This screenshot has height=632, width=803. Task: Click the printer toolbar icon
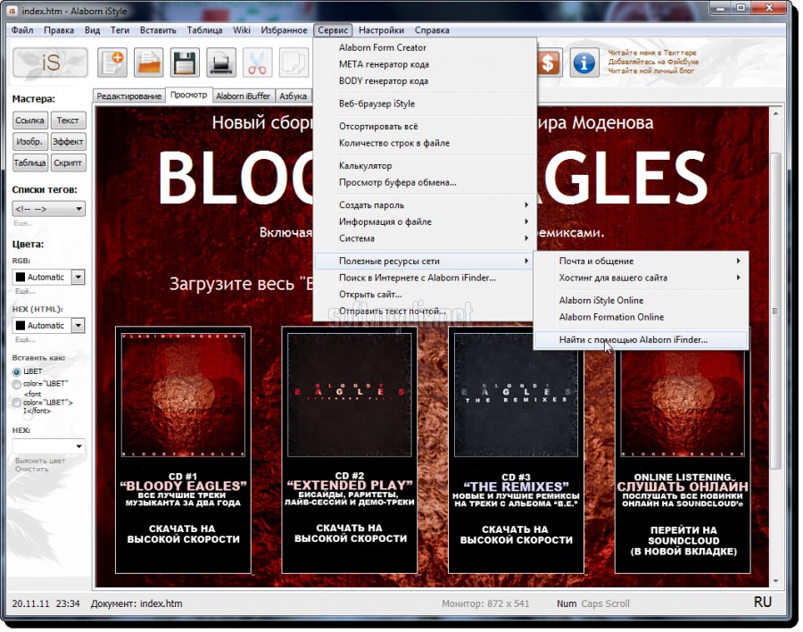[x=221, y=62]
